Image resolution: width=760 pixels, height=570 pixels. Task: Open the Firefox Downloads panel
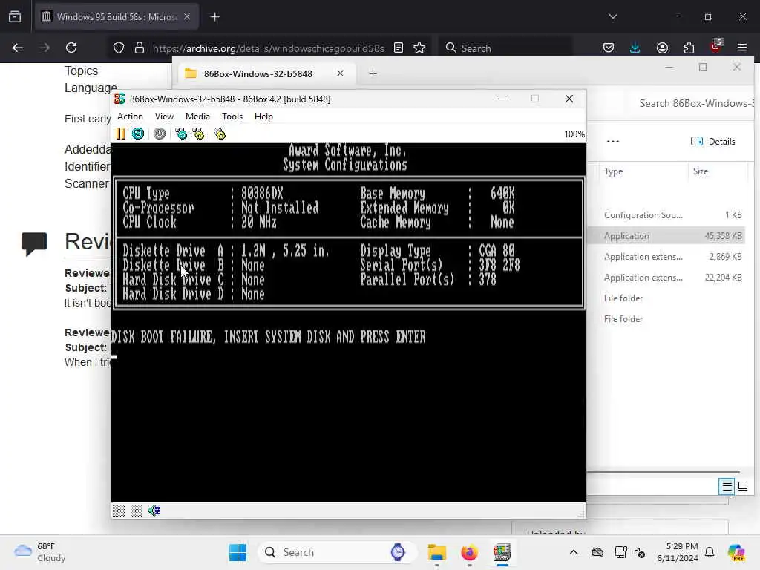(x=635, y=47)
